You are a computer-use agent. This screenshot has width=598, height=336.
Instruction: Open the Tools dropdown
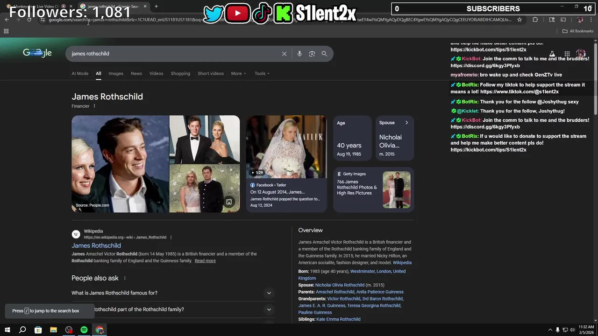[x=262, y=73]
